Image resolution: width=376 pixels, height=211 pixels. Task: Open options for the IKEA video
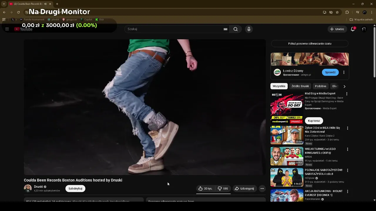click(x=348, y=128)
